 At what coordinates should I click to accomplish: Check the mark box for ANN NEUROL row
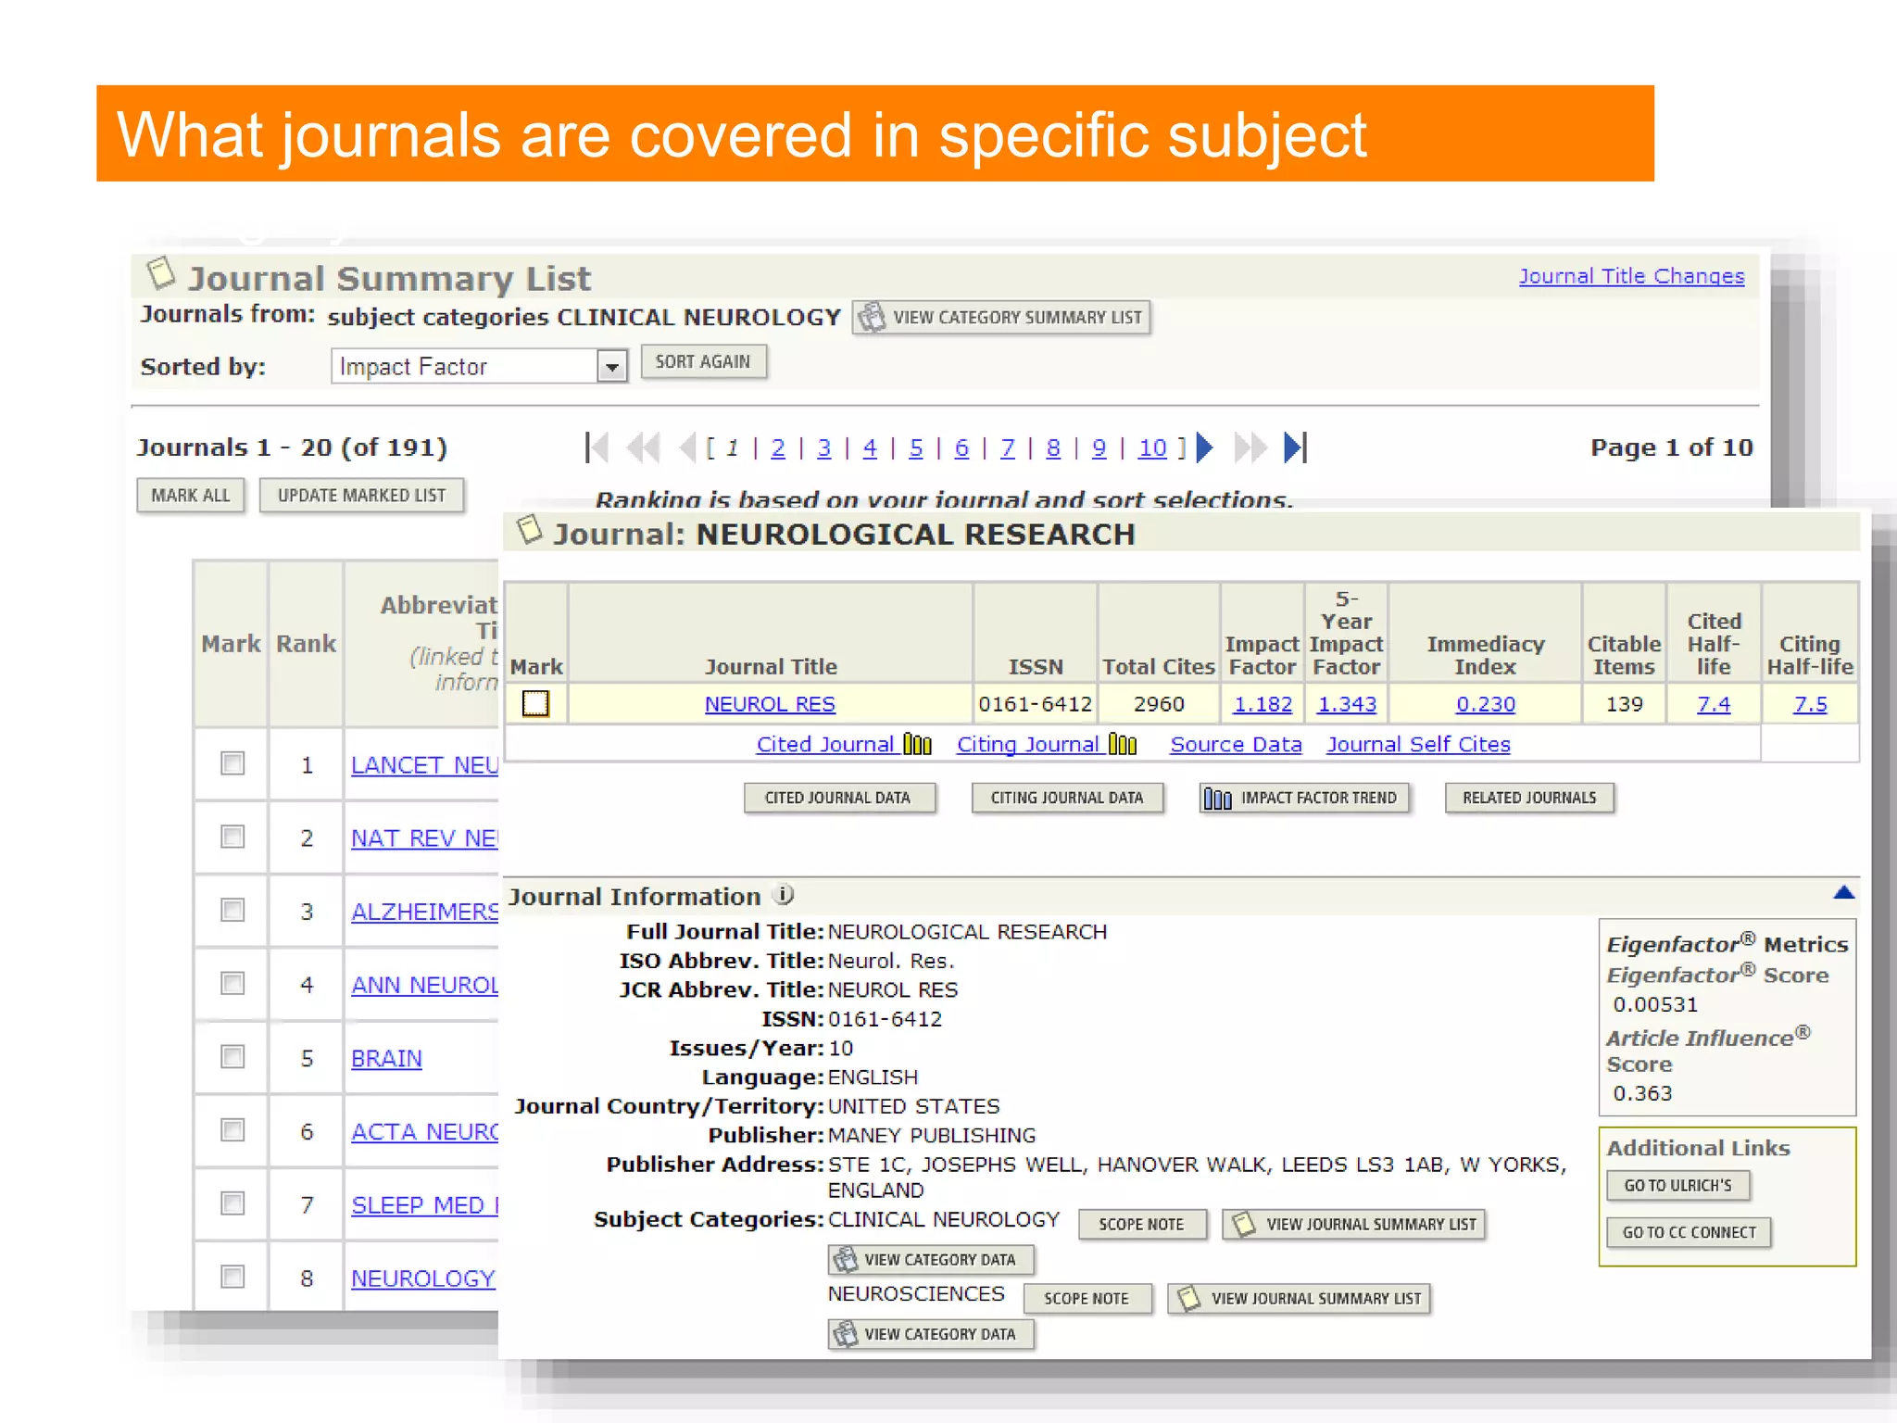tap(232, 984)
